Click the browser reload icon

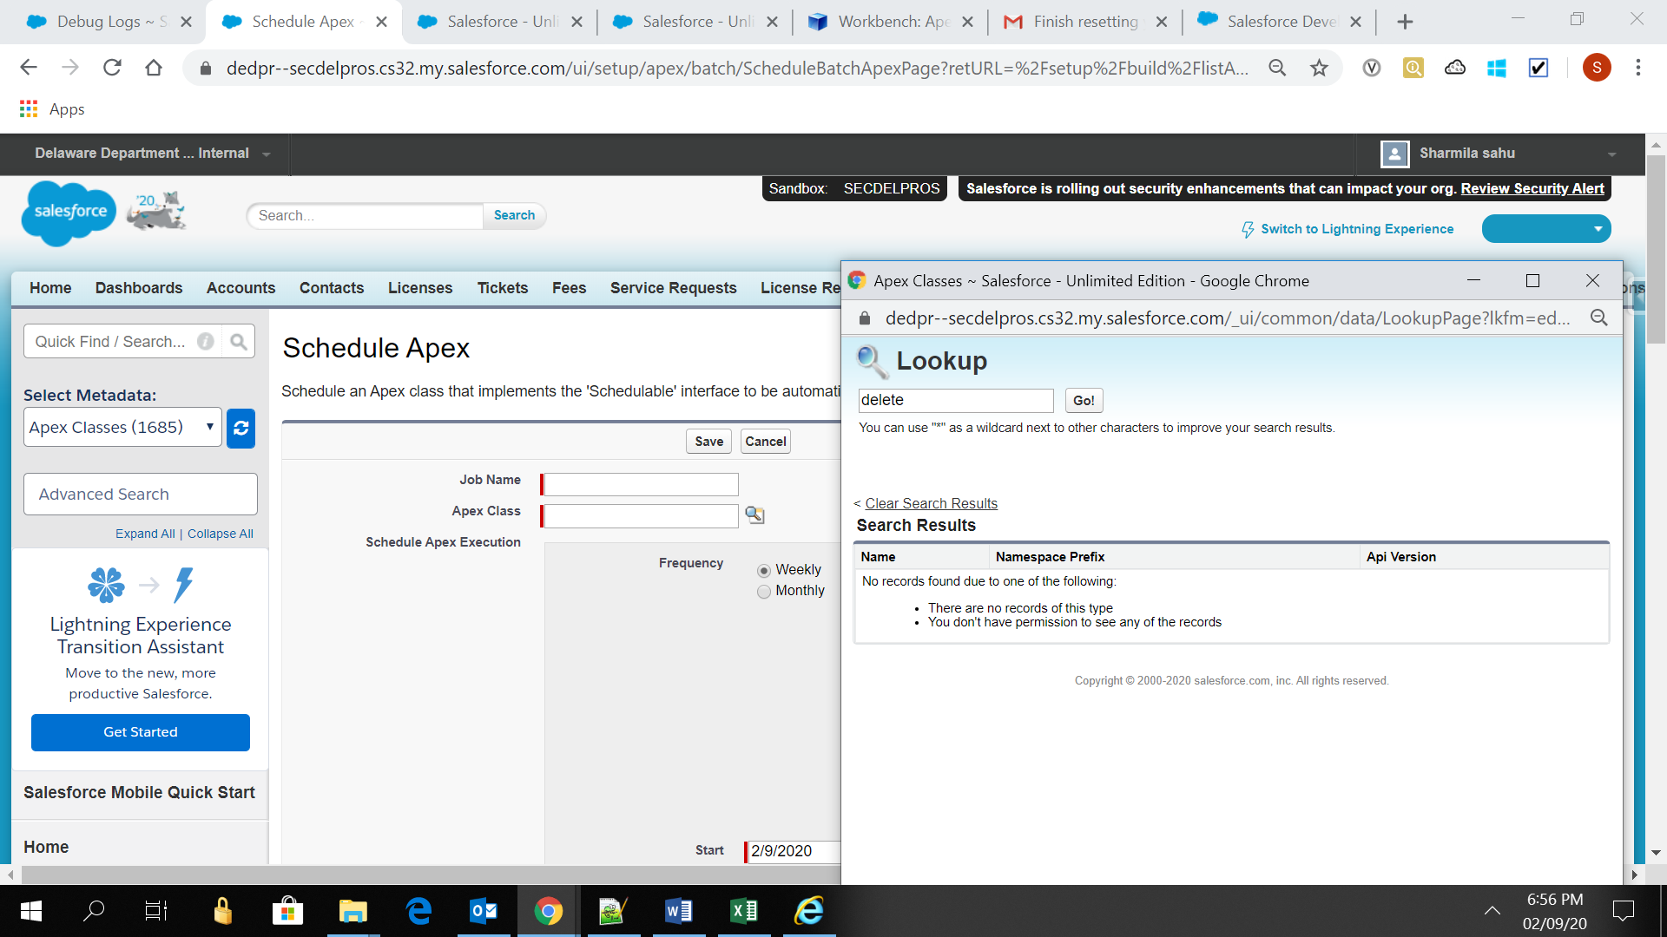[x=112, y=68]
